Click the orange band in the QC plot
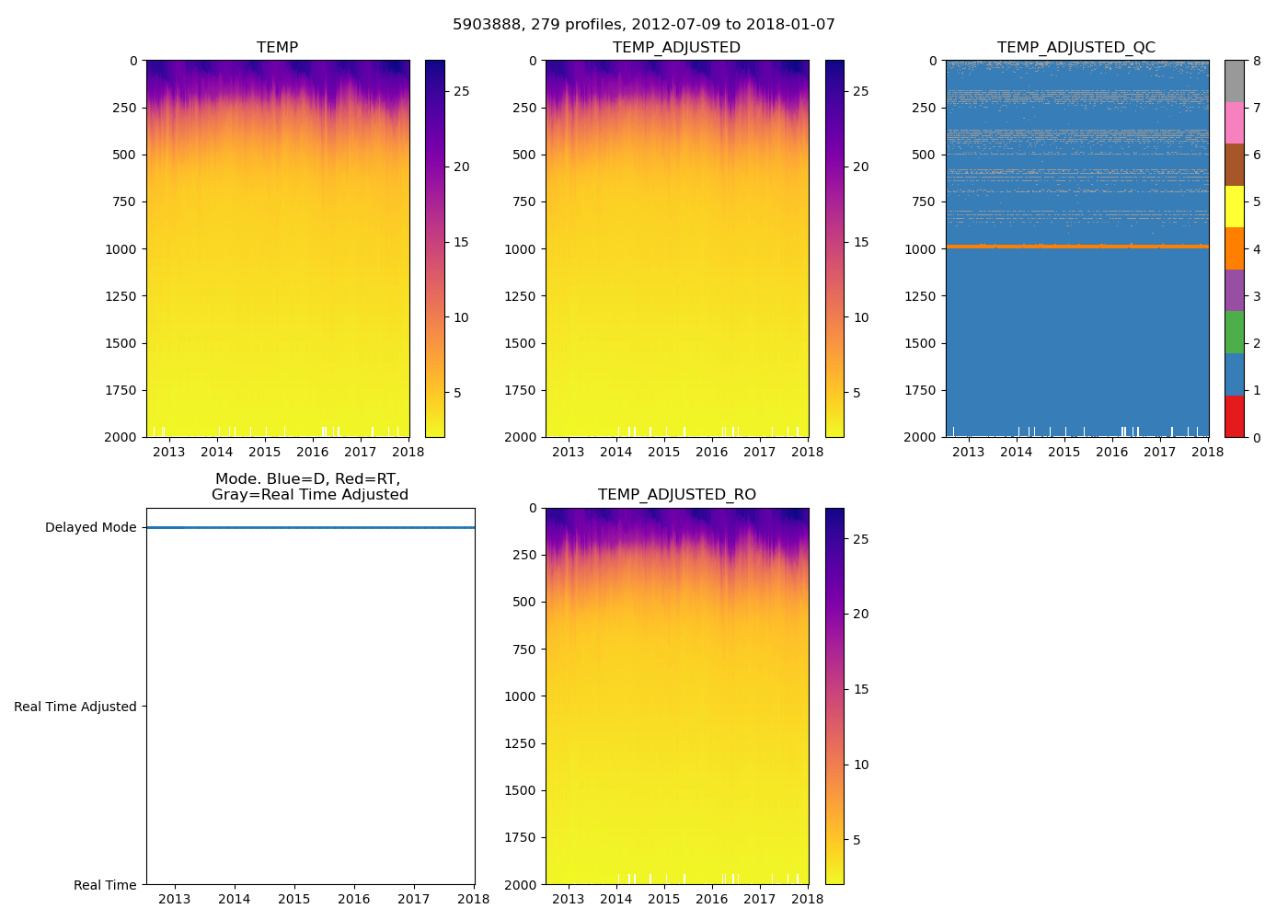Viewport: 1288px width, 920px height. tap(1076, 246)
